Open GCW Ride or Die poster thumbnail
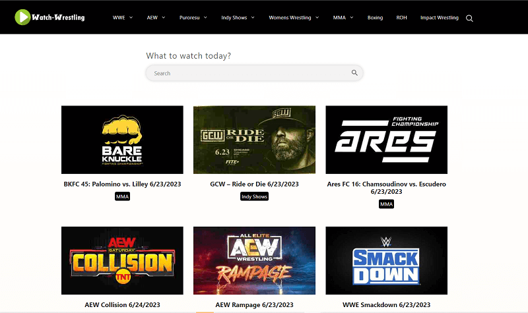The height and width of the screenshot is (313, 528). click(x=254, y=140)
